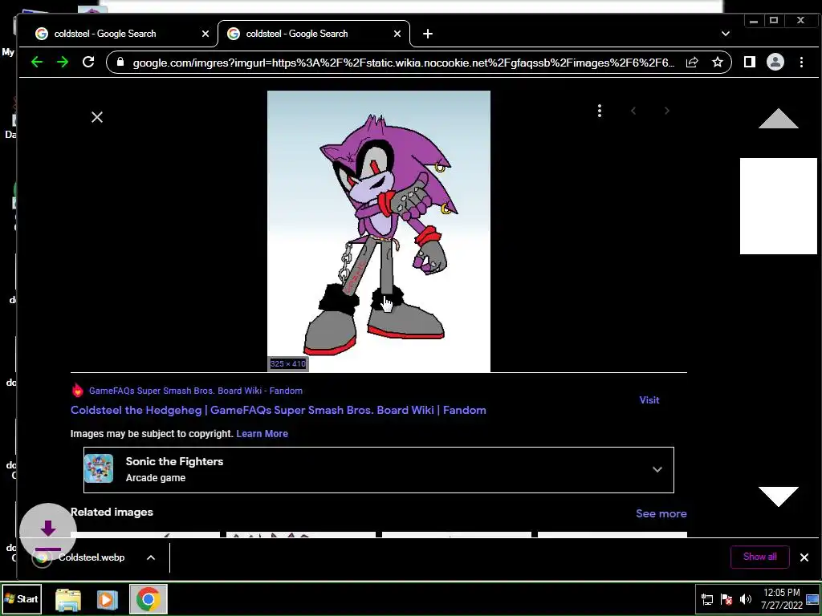Open the Action Center flag icon
The height and width of the screenshot is (616, 822).
pos(726,599)
